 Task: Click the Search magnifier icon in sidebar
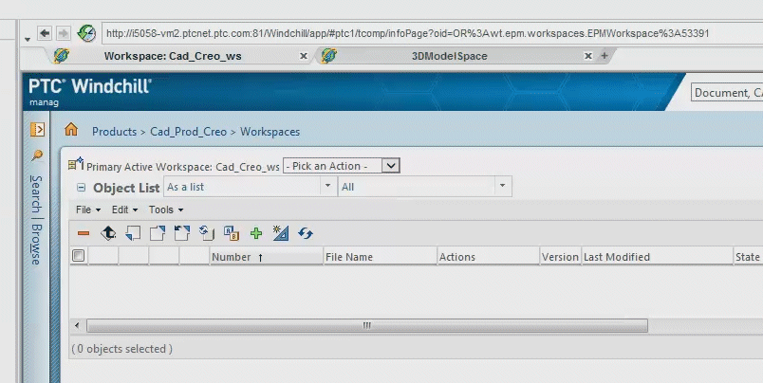37,155
